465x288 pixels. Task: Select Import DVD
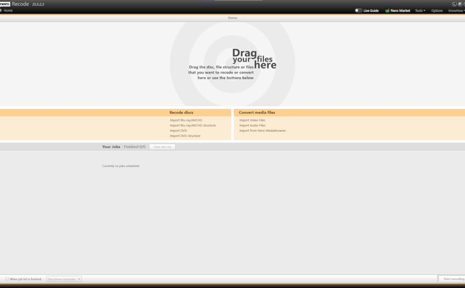178,130
